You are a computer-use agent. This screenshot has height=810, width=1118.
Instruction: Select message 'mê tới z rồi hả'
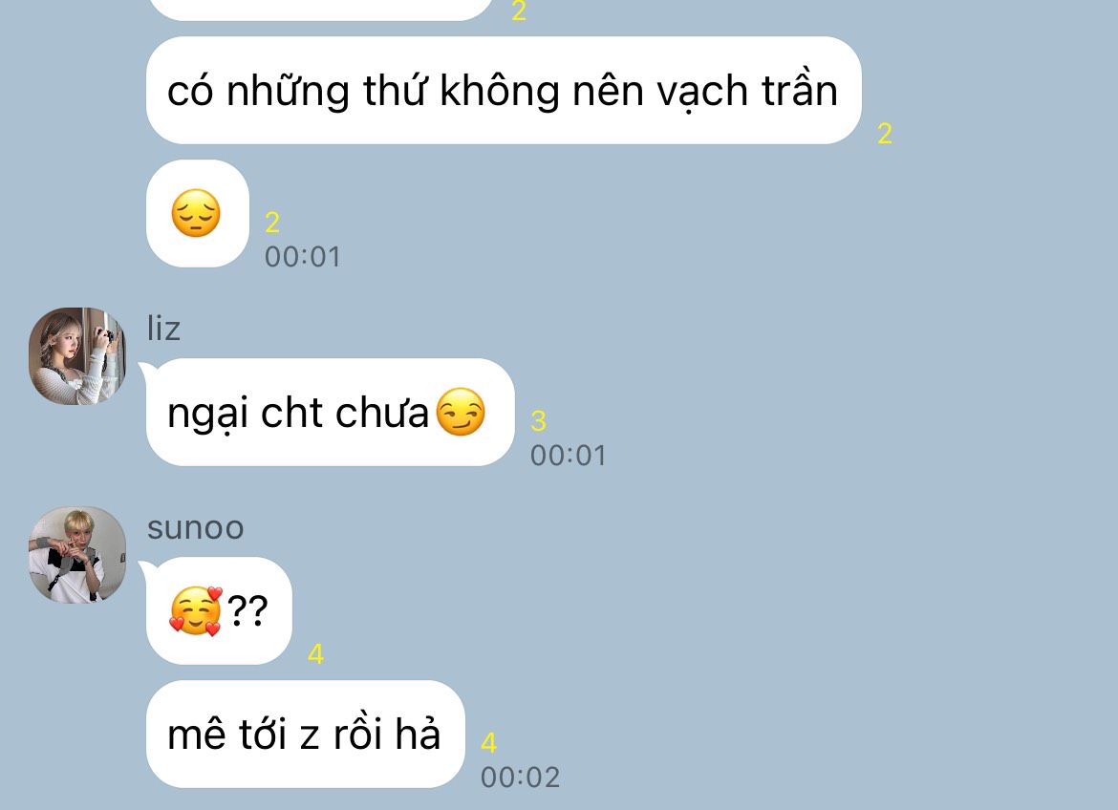tap(305, 734)
